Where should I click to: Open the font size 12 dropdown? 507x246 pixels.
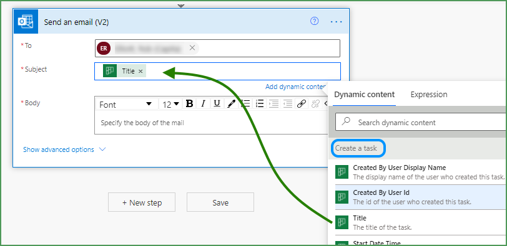point(170,104)
